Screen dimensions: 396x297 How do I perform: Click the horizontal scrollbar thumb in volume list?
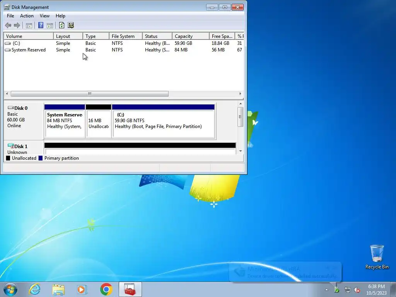pyautogui.click(x=90, y=94)
